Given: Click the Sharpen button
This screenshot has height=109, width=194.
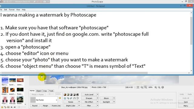Looking at the screenshot, I should click(x=89, y=98).
